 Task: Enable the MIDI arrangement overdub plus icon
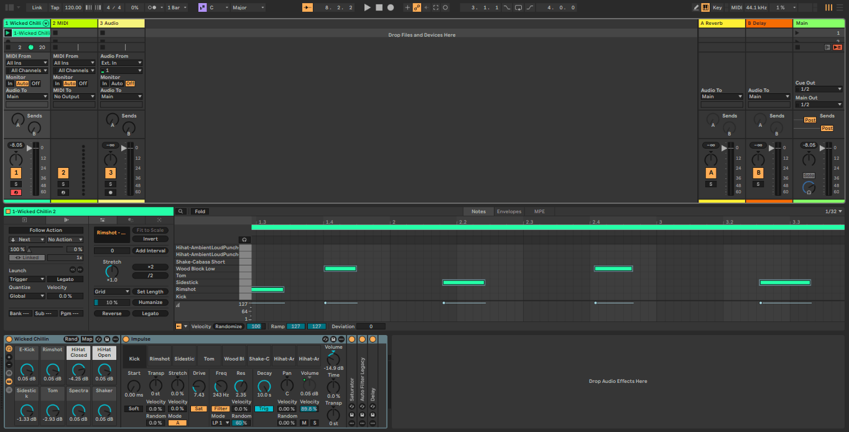click(x=407, y=7)
